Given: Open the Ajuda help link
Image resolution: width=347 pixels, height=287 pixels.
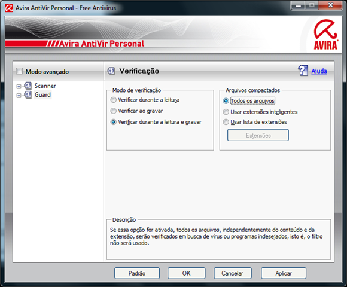Looking at the screenshot, I should click(x=319, y=71).
